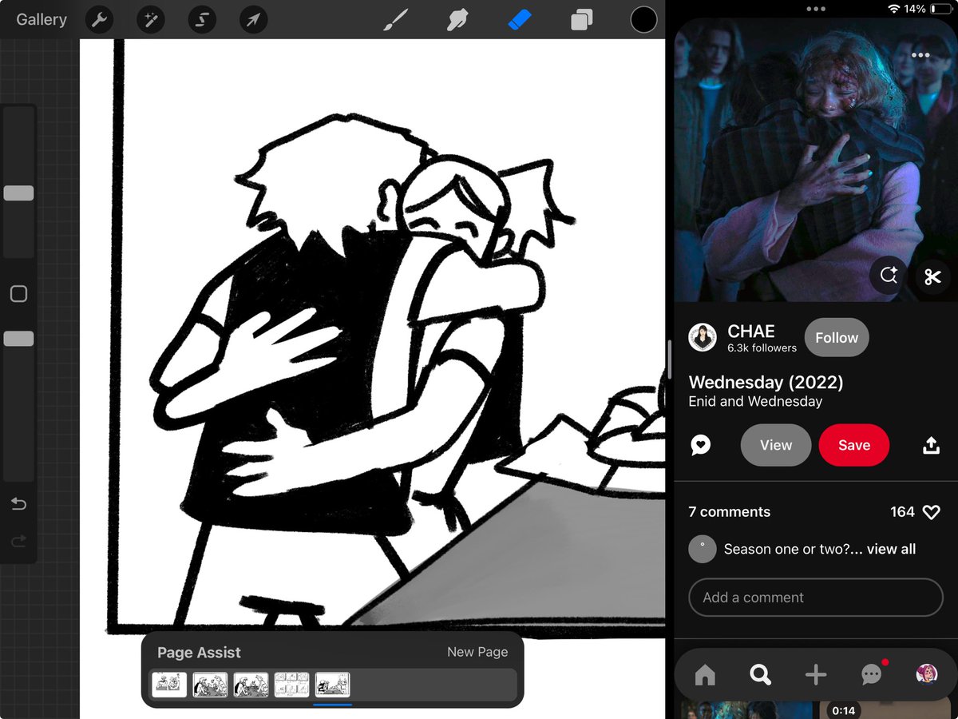The image size is (958, 719).
Task: Open the black color picker
Action: point(643,19)
